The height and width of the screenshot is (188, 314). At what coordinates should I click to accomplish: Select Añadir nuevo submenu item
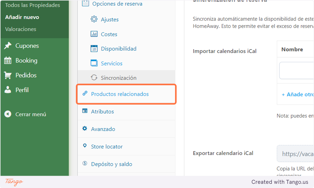tap(22, 17)
